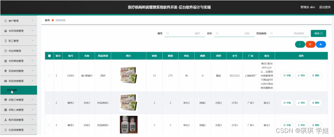Expand the 药品类别管理 menu chevron
This screenshot has width=334, height=137.
(33, 71)
